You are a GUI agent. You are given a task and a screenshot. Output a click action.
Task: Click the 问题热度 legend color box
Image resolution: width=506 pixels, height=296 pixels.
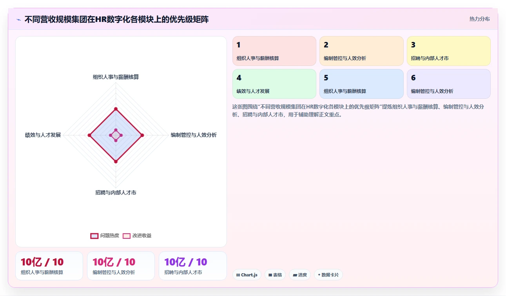click(94, 236)
